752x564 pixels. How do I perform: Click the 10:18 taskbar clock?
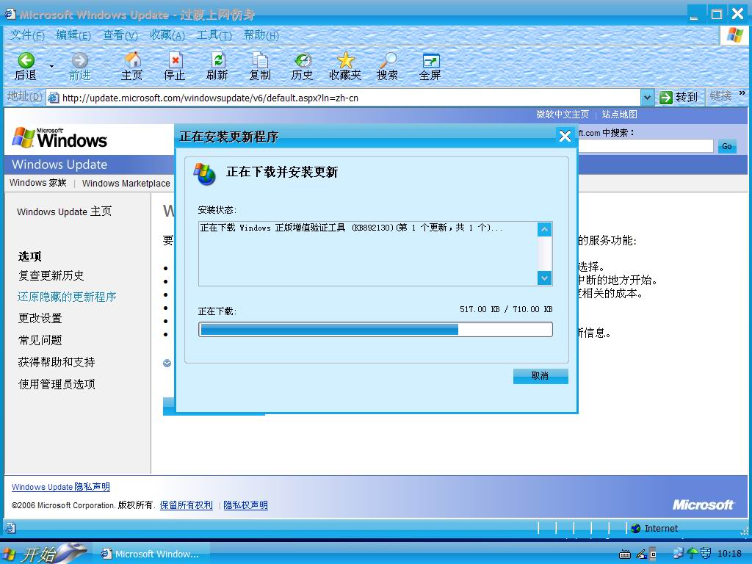(729, 554)
